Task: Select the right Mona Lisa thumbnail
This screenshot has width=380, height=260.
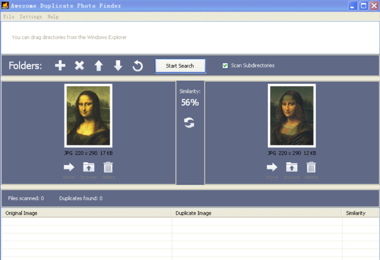Action: [x=292, y=116]
